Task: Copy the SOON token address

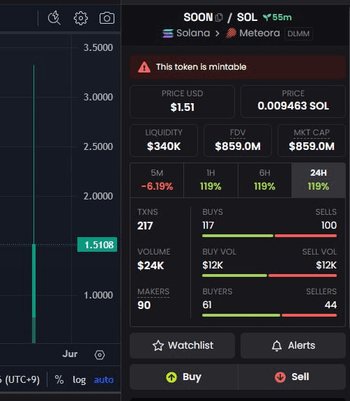Action: click(x=219, y=17)
